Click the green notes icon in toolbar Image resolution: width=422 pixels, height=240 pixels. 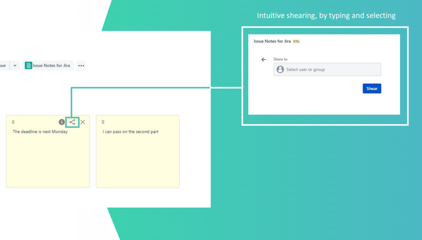28,65
